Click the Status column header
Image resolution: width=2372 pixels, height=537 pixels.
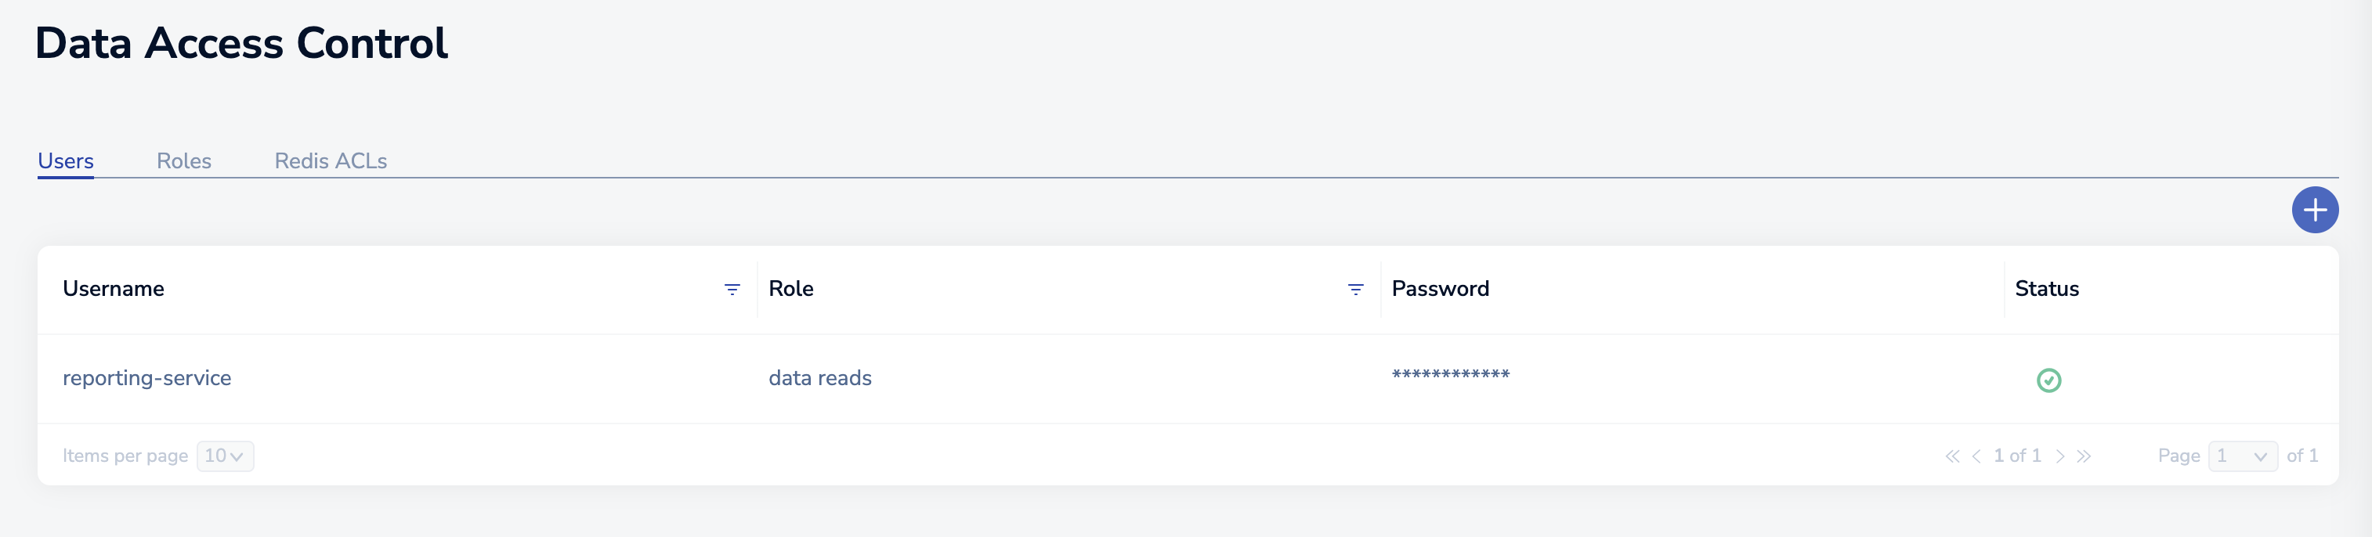[2045, 288]
